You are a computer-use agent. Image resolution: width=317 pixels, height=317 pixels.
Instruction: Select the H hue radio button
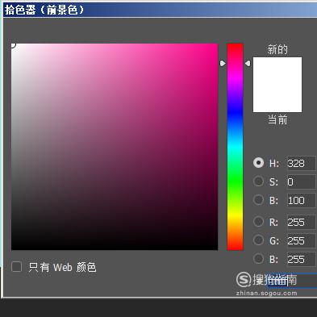click(x=258, y=163)
